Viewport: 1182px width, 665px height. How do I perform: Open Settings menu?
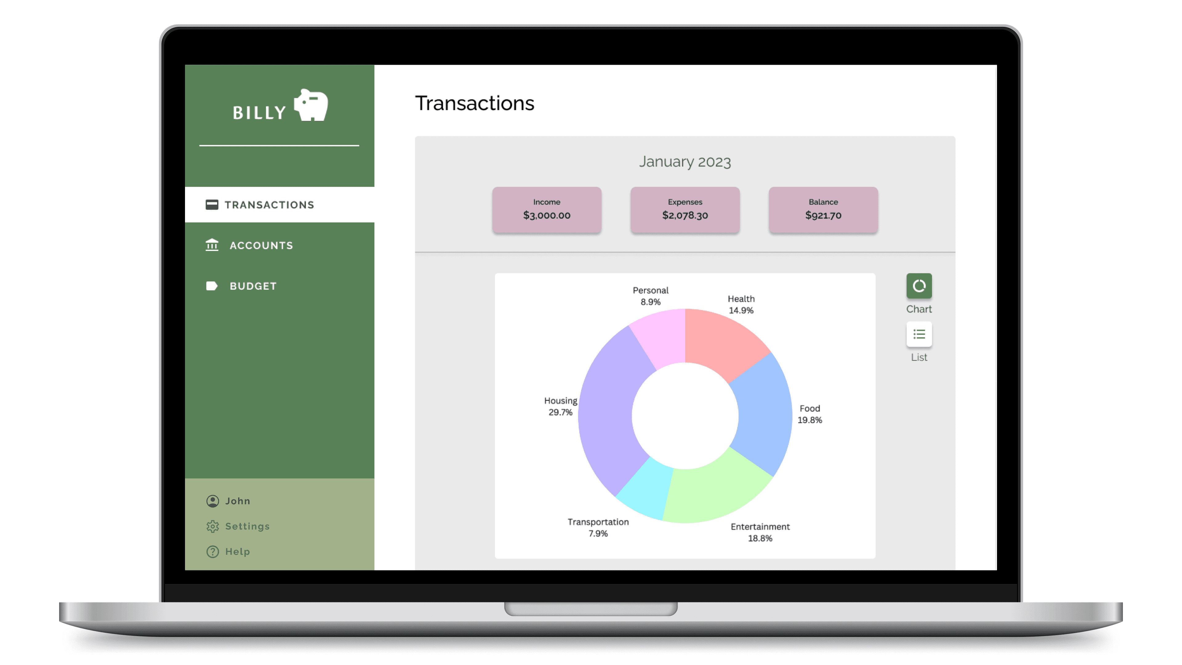pyautogui.click(x=247, y=525)
